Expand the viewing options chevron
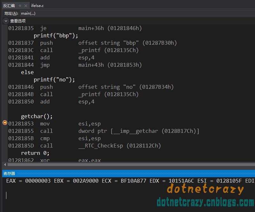 pos(6,21)
